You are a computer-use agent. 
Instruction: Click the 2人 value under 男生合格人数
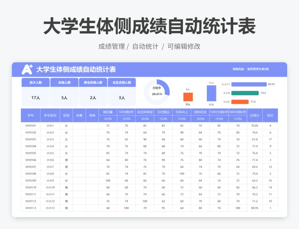click(93, 98)
